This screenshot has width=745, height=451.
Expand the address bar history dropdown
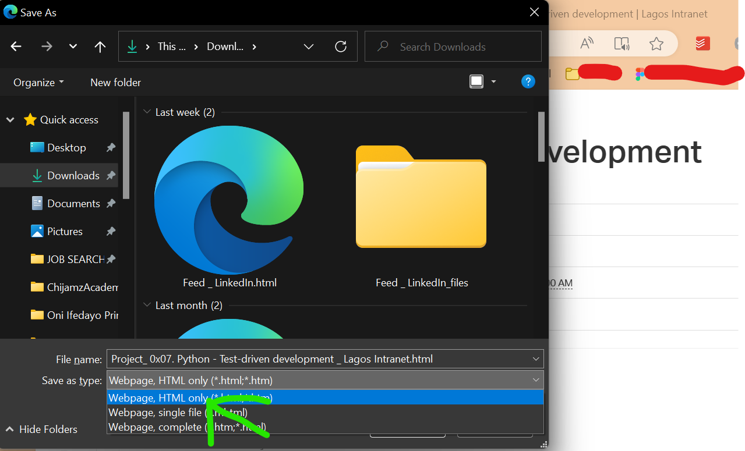[309, 47]
